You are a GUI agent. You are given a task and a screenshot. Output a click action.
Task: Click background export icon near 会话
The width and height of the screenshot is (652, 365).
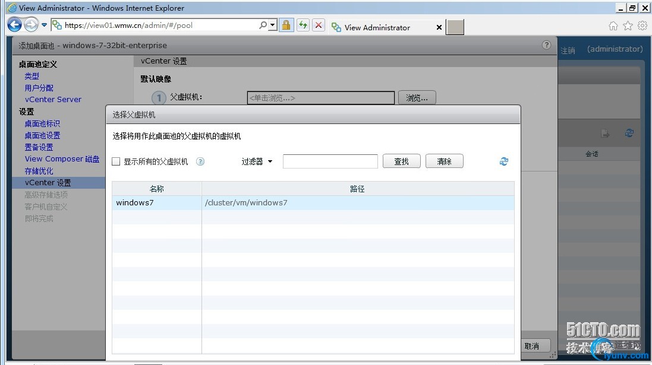[x=605, y=134]
